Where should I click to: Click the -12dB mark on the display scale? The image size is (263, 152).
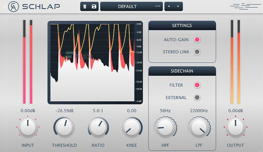click(138, 52)
